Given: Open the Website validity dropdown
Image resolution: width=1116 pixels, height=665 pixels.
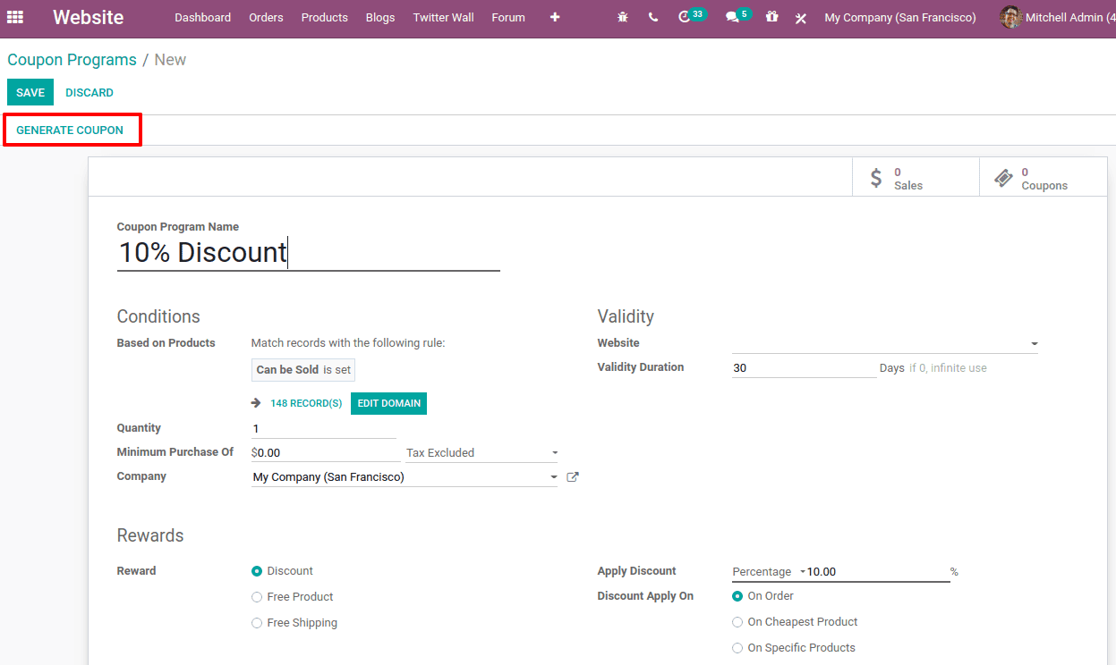Looking at the screenshot, I should click(885, 343).
